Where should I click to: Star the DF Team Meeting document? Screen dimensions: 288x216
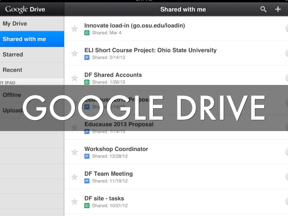point(75,177)
